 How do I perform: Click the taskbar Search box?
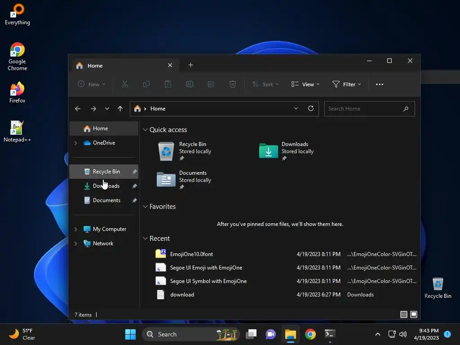pos(190,334)
